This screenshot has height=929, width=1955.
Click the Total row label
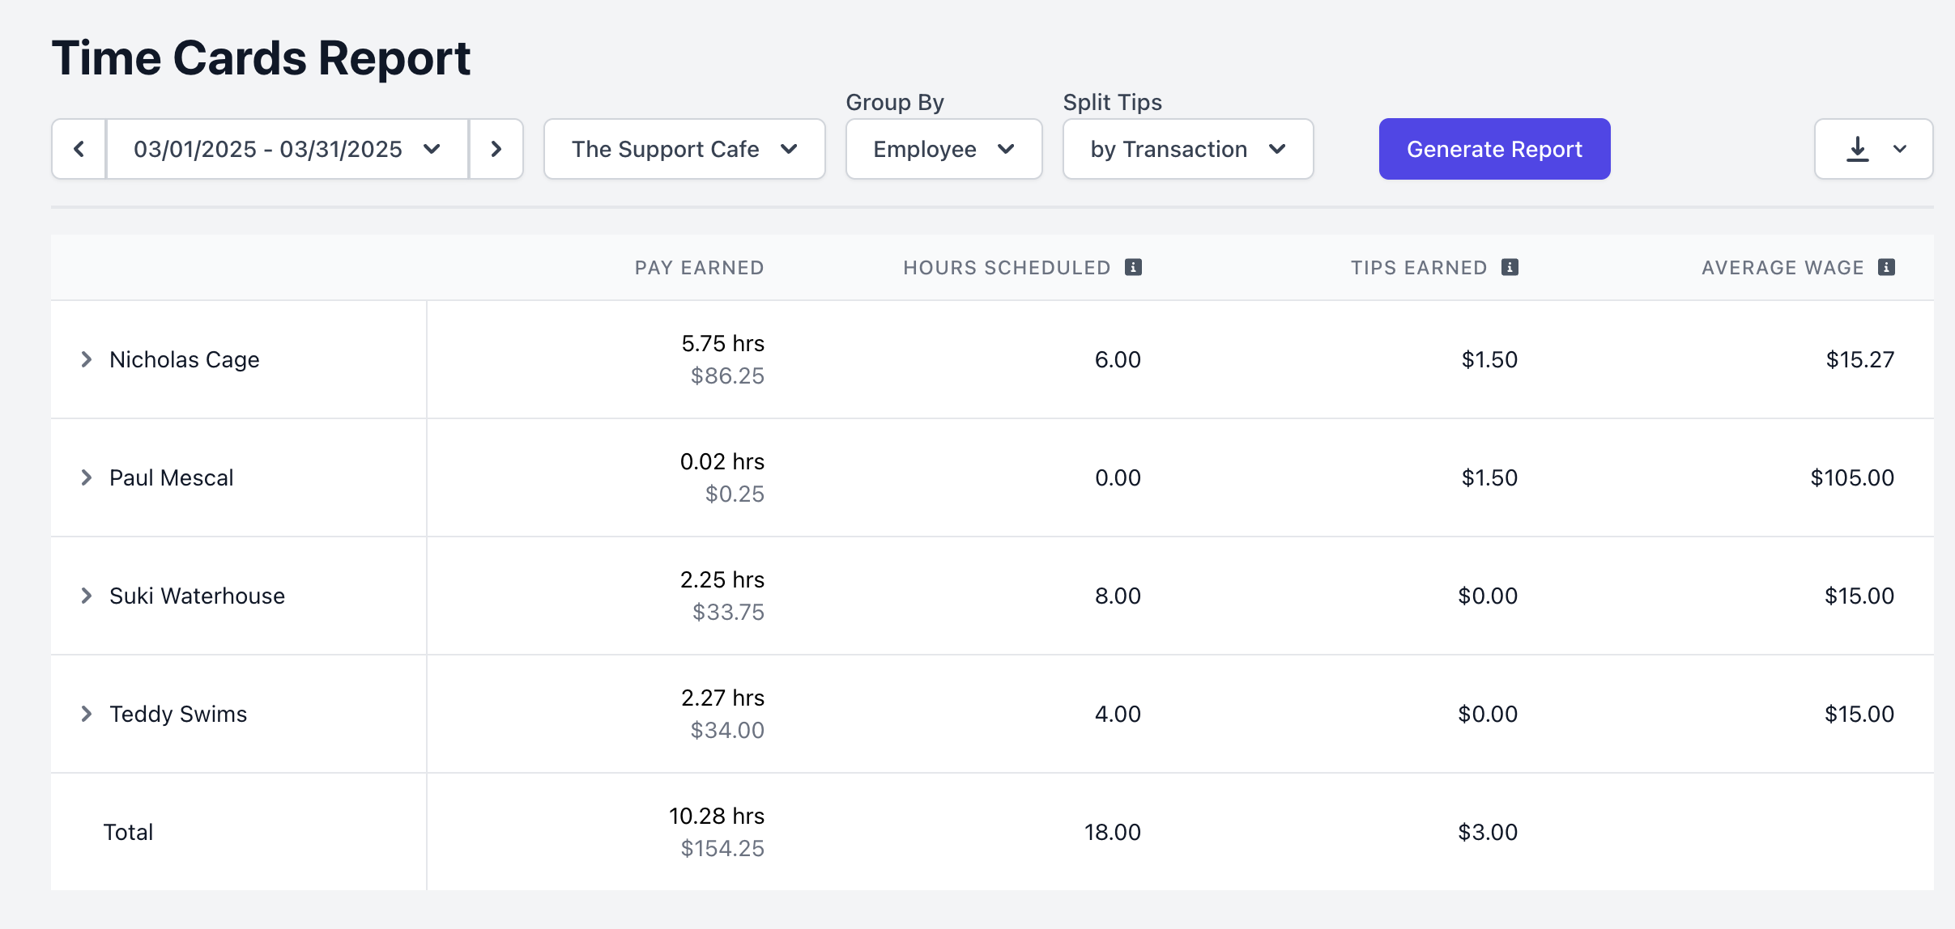[128, 832]
